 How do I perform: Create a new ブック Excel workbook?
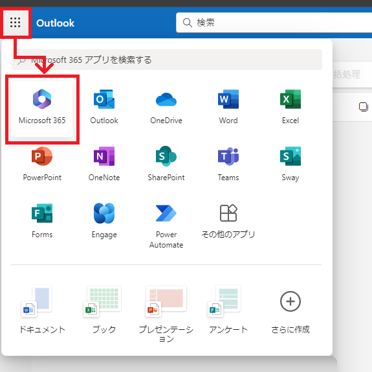[x=104, y=310]
